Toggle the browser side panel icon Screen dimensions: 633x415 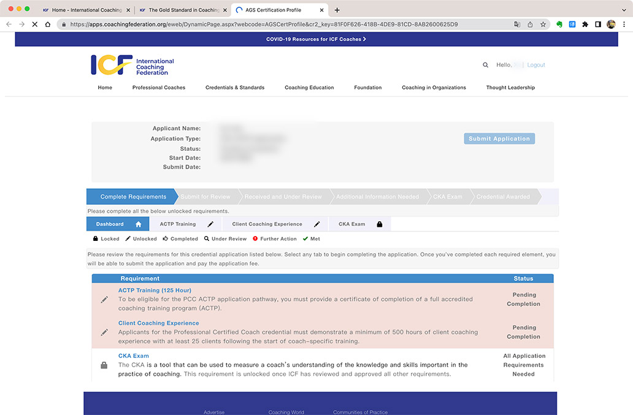click(598, 25)
